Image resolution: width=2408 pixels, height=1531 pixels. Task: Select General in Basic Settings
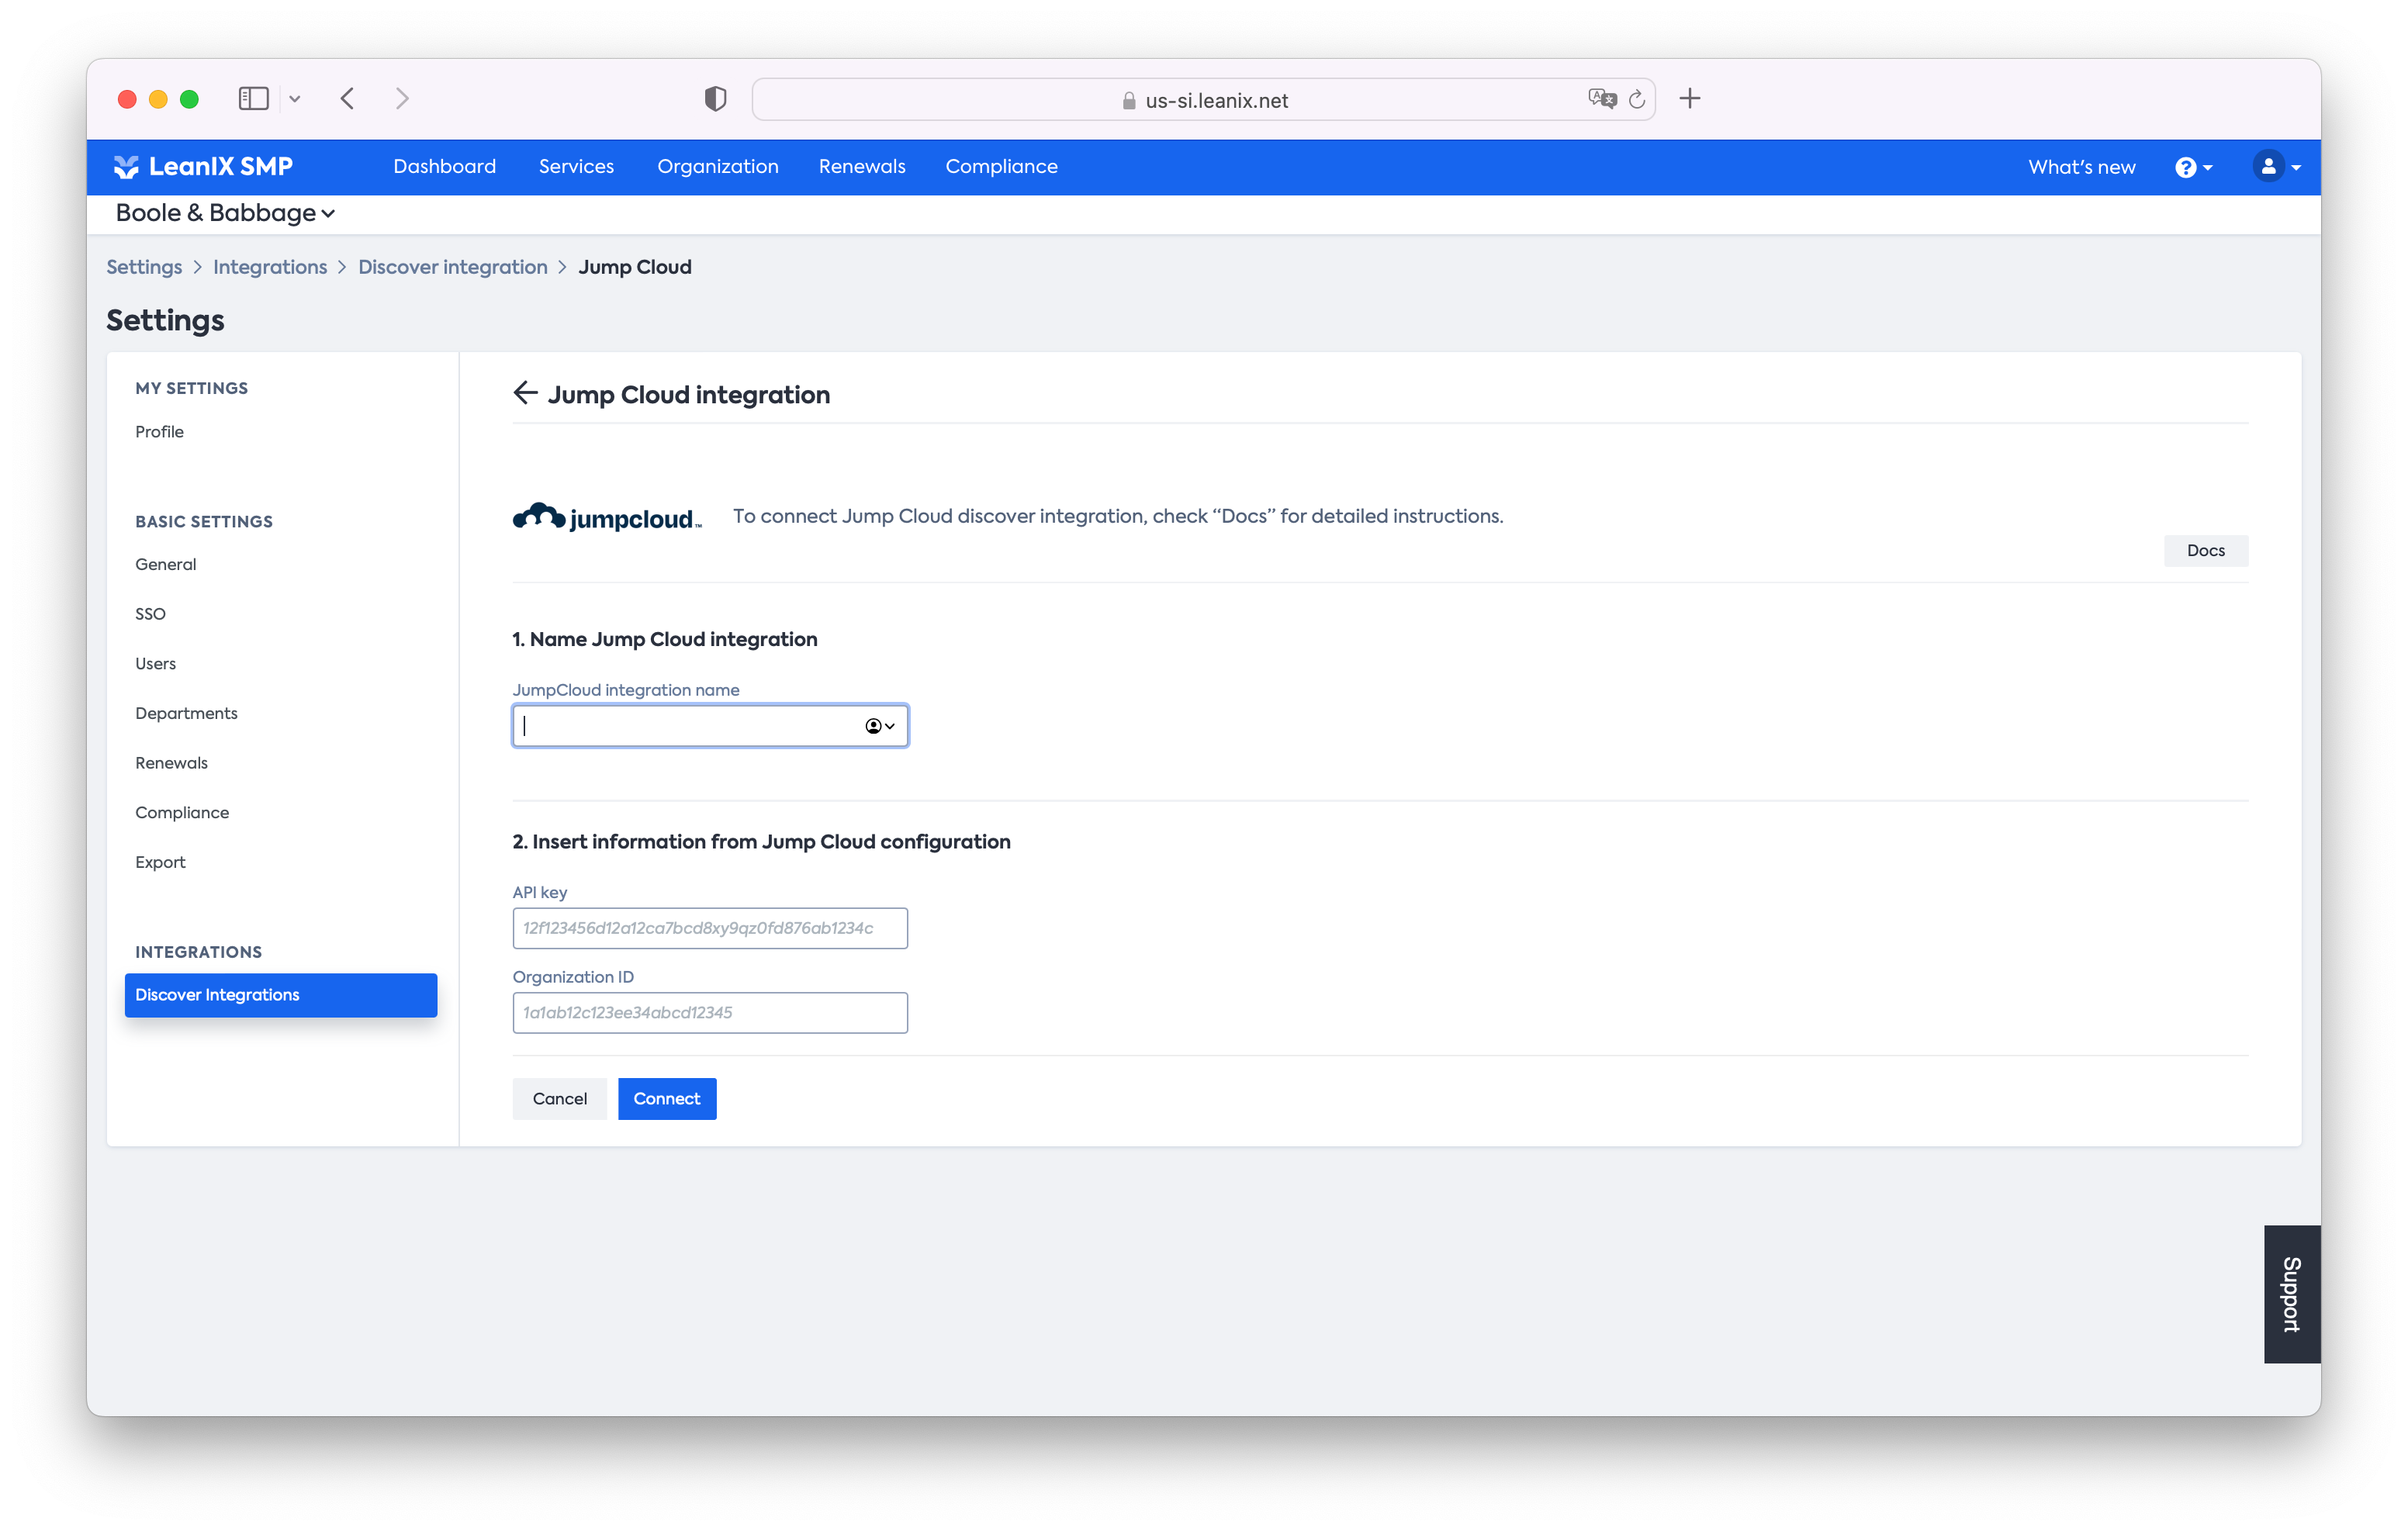[x=166, y=564]
